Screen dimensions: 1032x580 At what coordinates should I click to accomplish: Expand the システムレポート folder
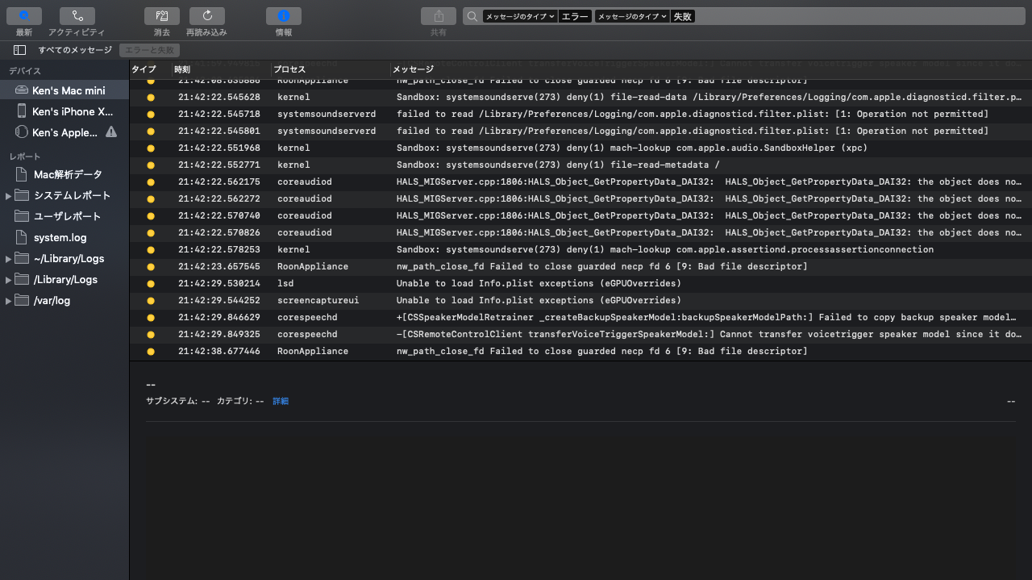[9, 196]
